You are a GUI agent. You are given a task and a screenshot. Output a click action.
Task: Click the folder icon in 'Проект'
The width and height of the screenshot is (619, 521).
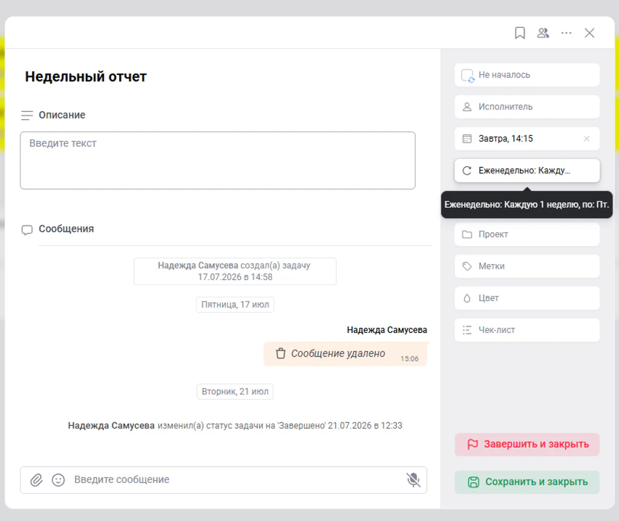(x=467, y=235)
